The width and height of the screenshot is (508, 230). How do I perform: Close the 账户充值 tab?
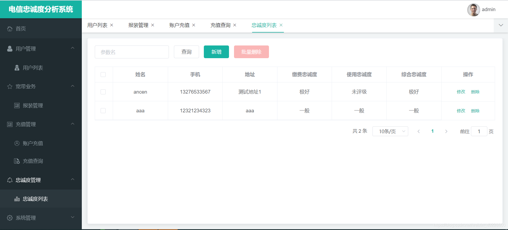pos(194,25)
